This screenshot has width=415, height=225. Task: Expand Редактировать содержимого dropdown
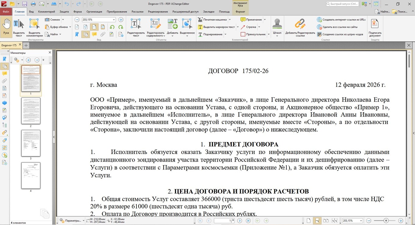tap(164, 36)
